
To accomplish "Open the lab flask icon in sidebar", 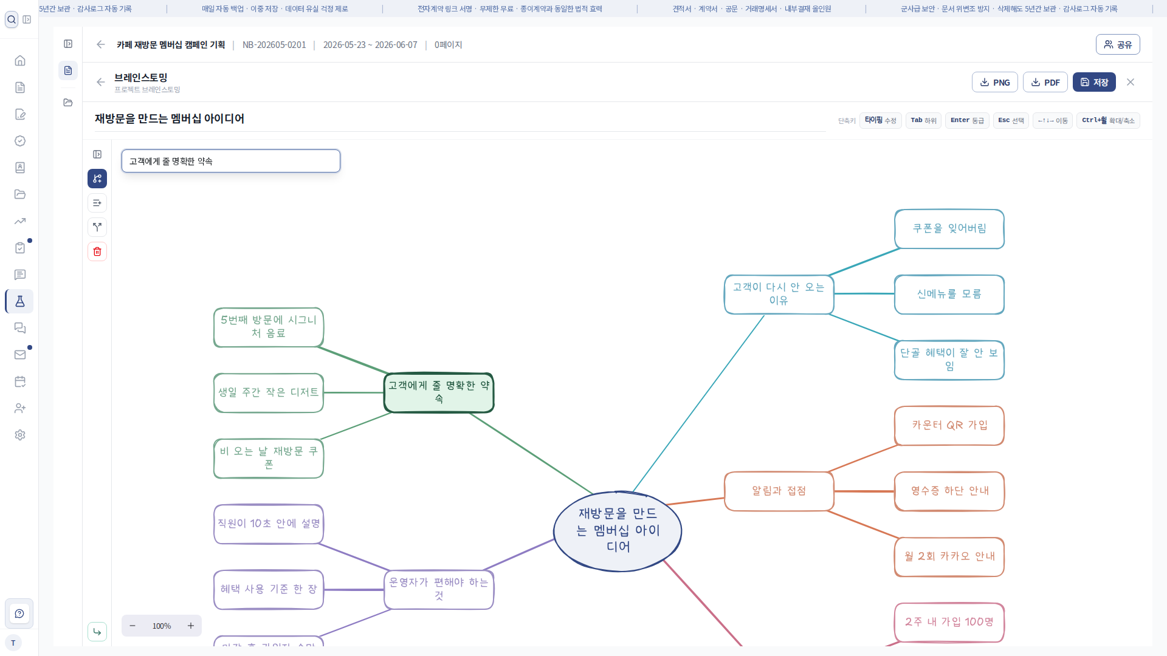I will 20,301.
